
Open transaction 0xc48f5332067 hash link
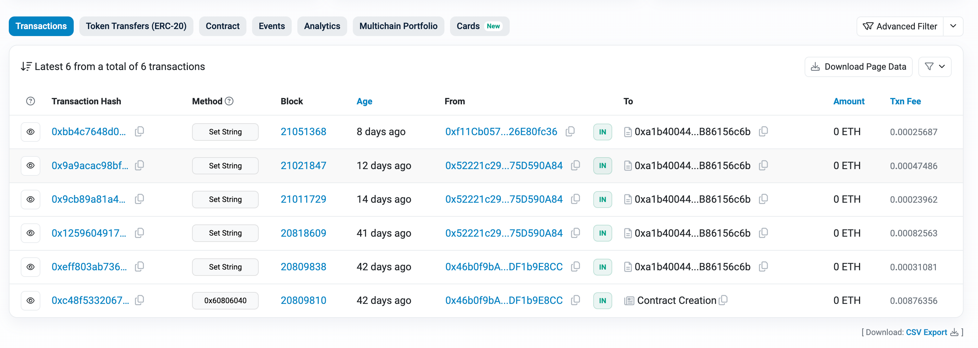(x=90, y=300)
